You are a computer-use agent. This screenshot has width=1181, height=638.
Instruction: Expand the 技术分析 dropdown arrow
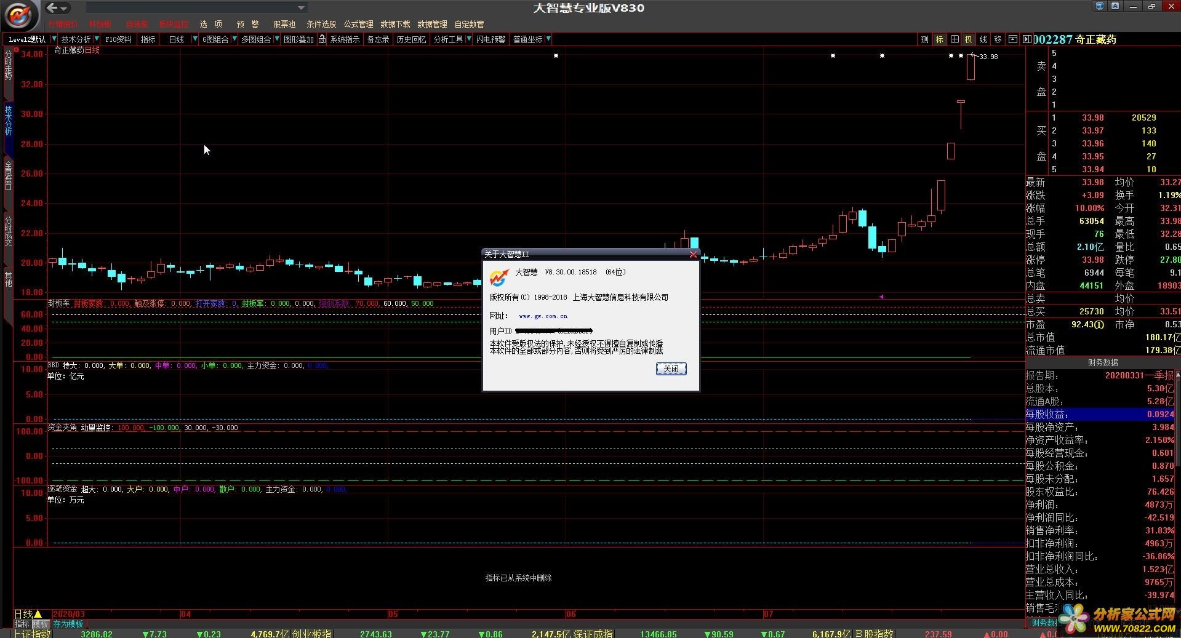pyautogui.click(x=97, y=39)
